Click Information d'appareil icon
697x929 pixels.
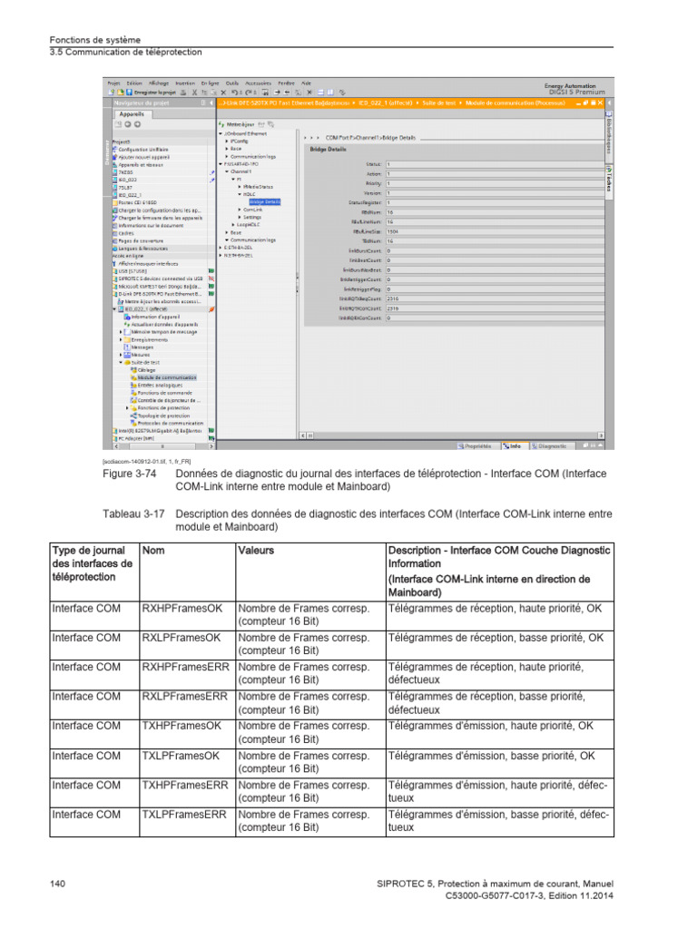pyautogui.click(x=126, y=317)
